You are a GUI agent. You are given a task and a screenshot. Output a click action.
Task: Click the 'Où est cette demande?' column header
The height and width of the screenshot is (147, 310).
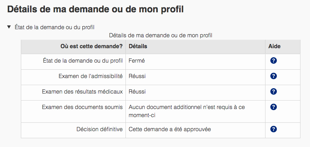(92, 46)
